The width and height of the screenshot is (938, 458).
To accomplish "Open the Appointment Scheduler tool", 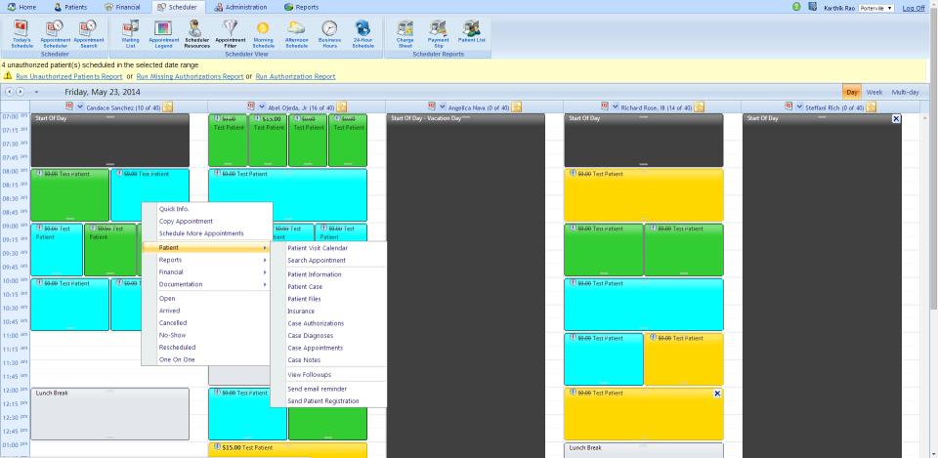I will click(55, 33).
